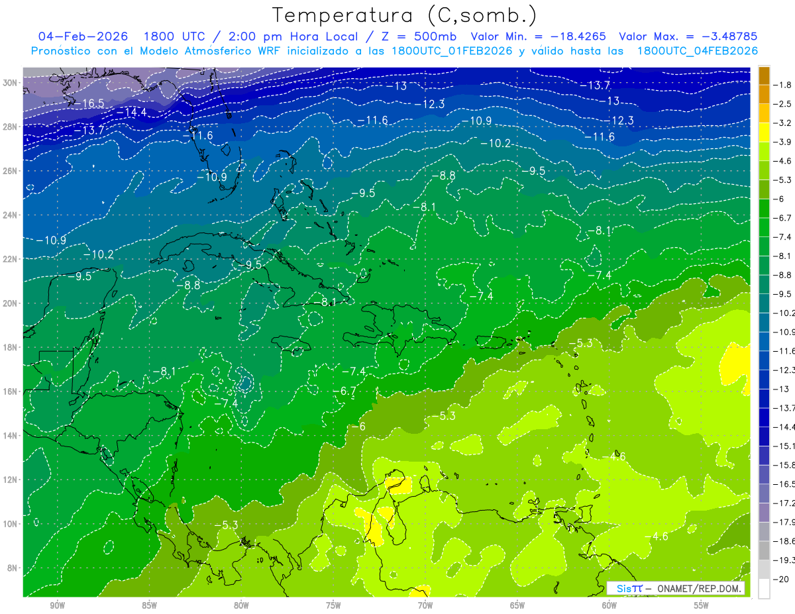
Task: Click the 28N latitude axis label
Action: [11, 127]
